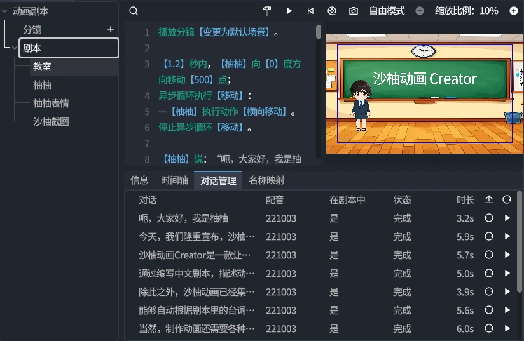This screenshot has height=341, width=524.
Task: Collapse the 剧本 node chevron
Action: click(15, 48)
